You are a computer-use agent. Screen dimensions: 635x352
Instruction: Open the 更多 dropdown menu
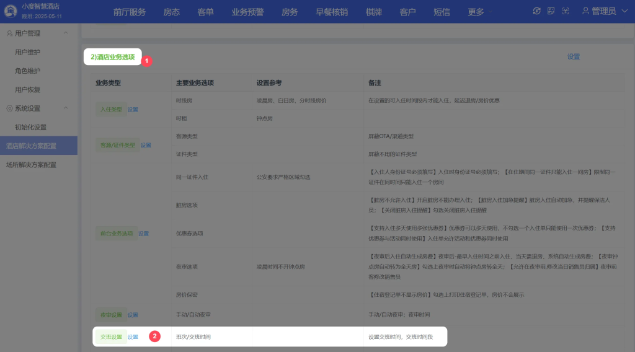point(481,12)
